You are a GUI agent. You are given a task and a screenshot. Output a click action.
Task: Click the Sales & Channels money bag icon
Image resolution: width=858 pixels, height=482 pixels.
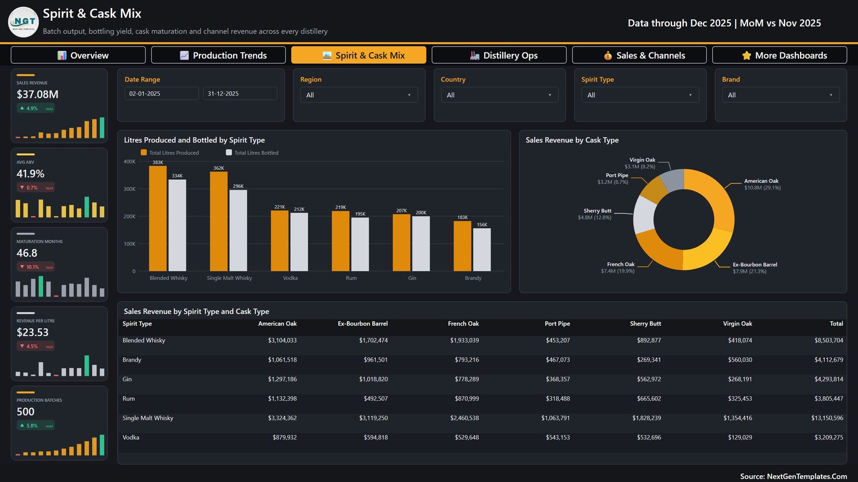[608, 56]
